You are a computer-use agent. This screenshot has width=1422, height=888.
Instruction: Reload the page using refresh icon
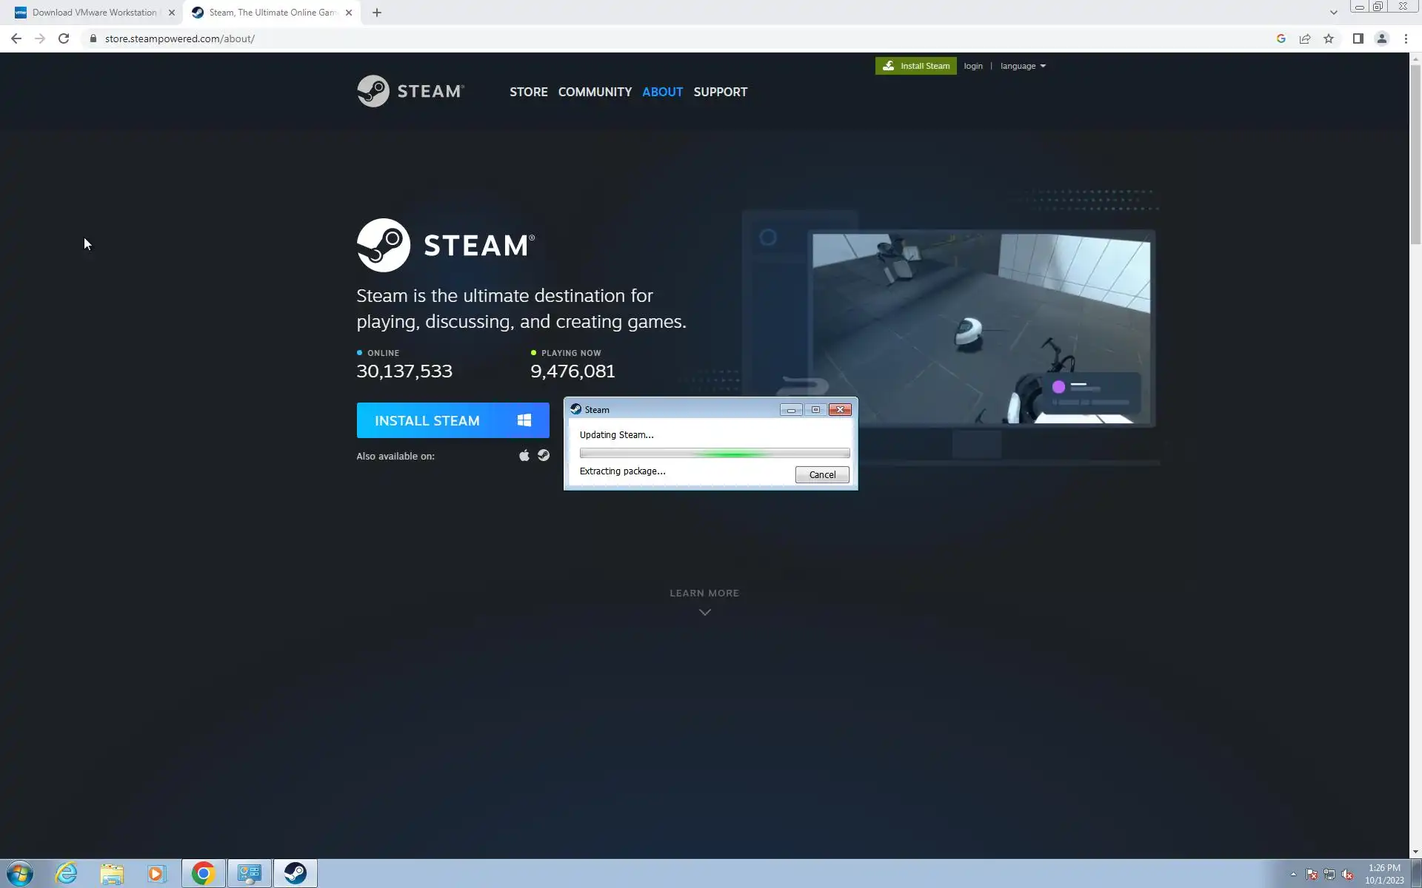[64, 38]
